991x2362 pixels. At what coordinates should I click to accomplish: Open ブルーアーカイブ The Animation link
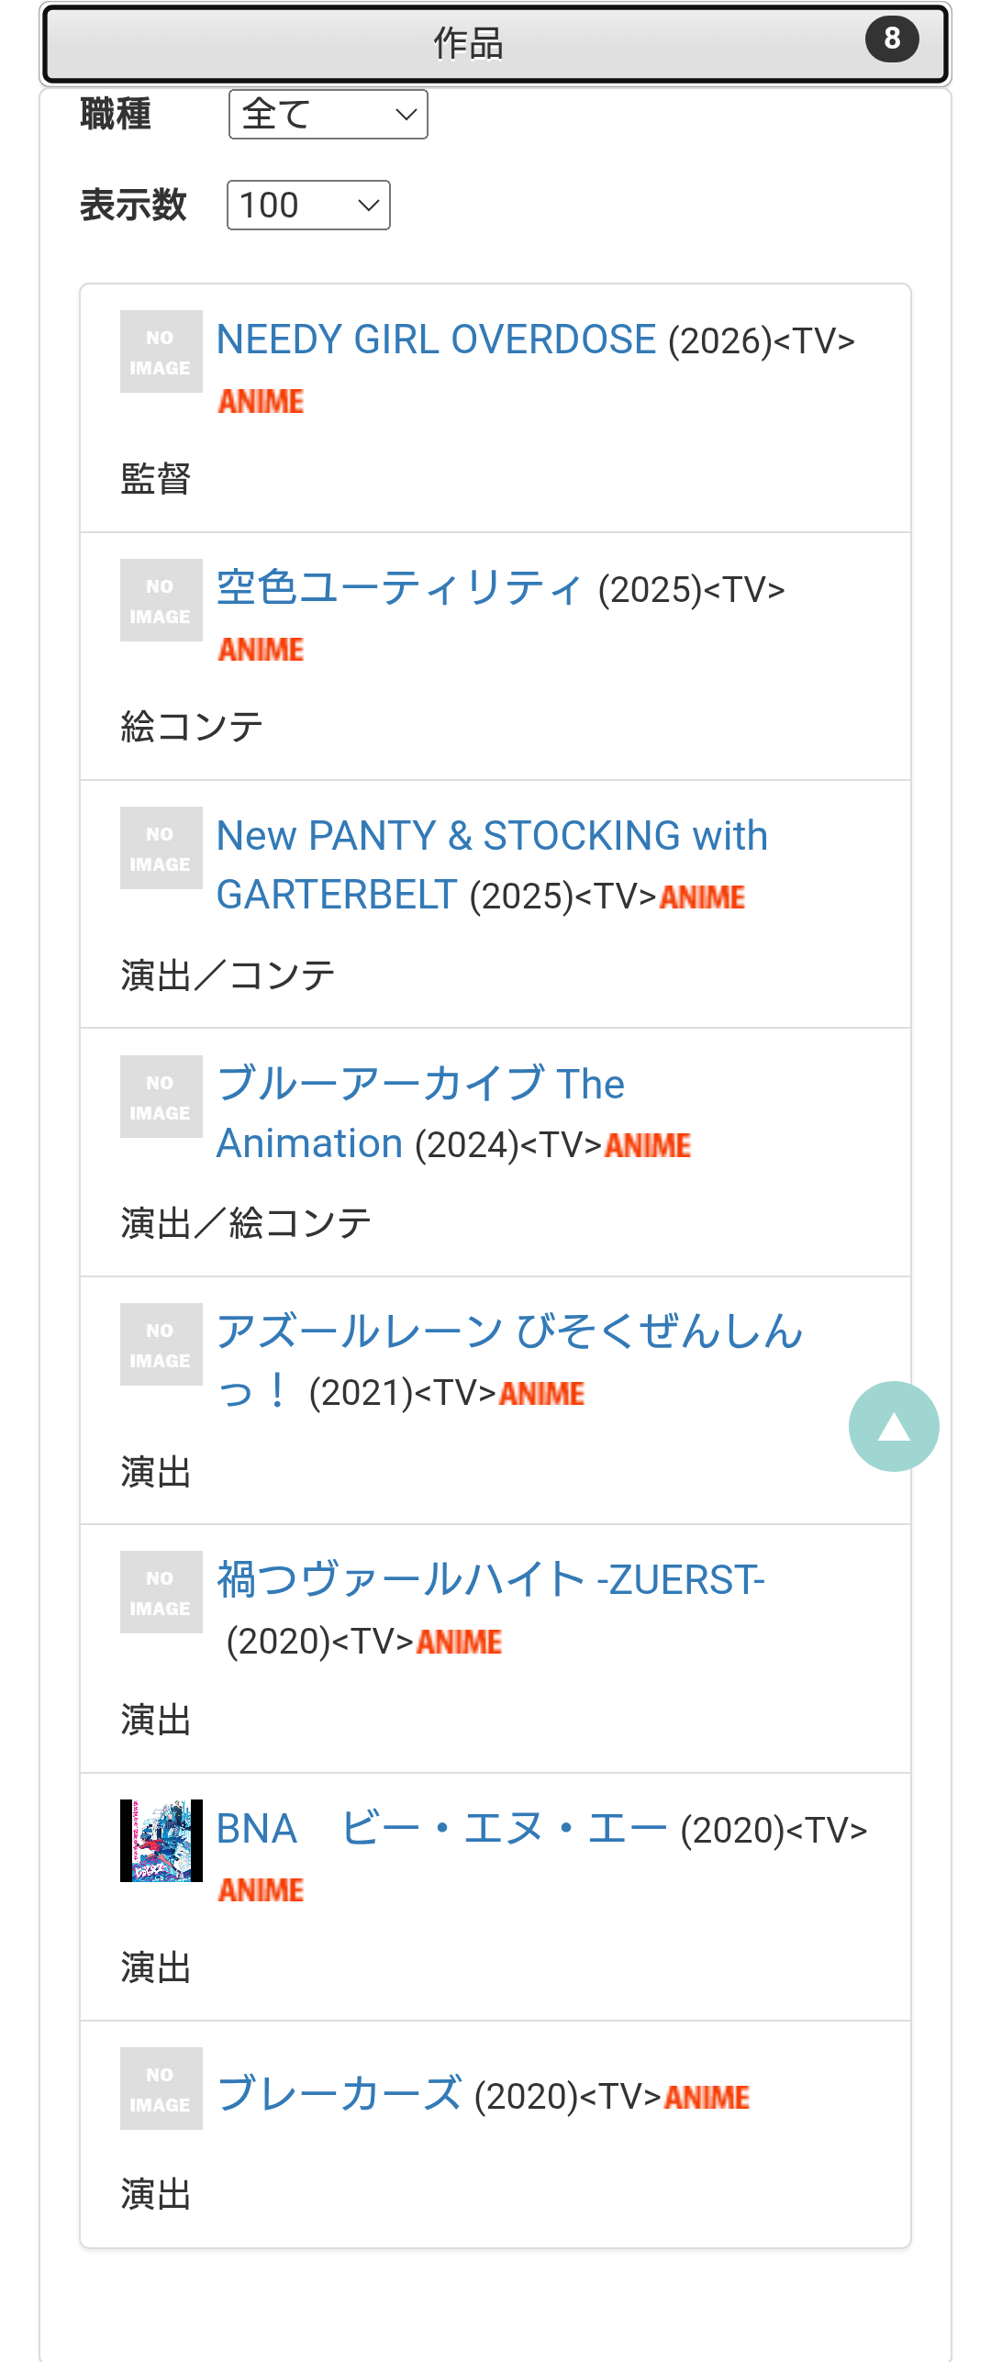420,1084
